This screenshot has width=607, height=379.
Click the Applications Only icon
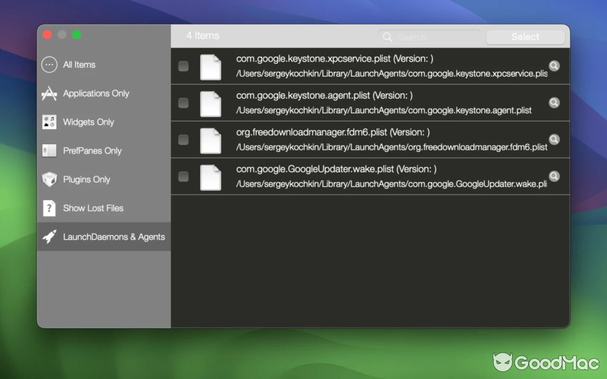[49, 93]
